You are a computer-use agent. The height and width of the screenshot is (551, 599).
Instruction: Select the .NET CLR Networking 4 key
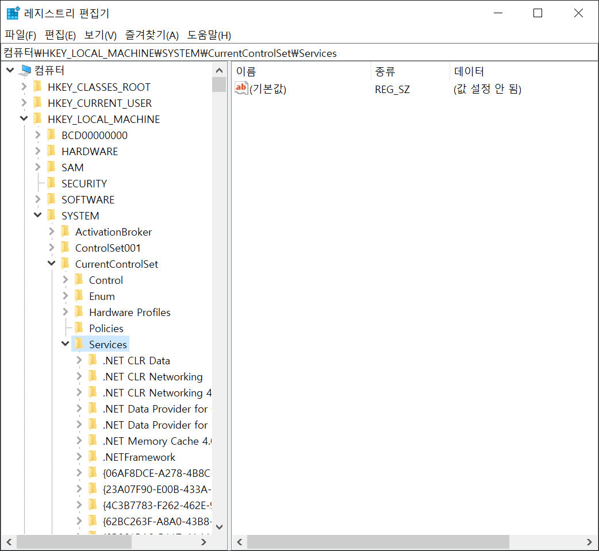[x=157, y=392]
